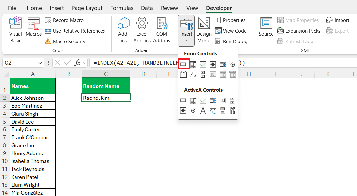Pick the ActiveX Option Button control
Screen dimensions: 357x196
pyautogui.click(x=193, y=111)
